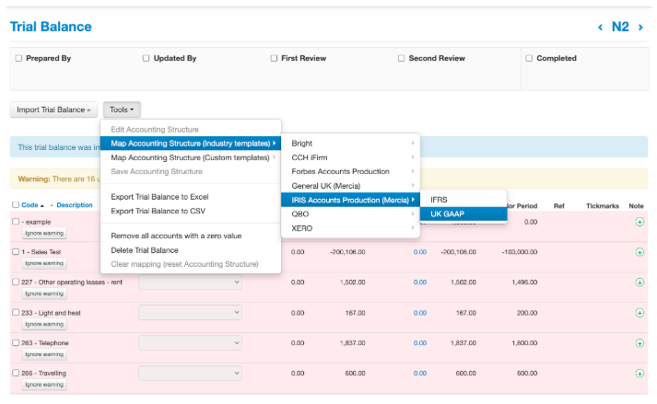Image resolution: width=657 pixels, height=404 pixels.
Task: Open the Tools dropdown menu
Action: [x=122, y=110]
